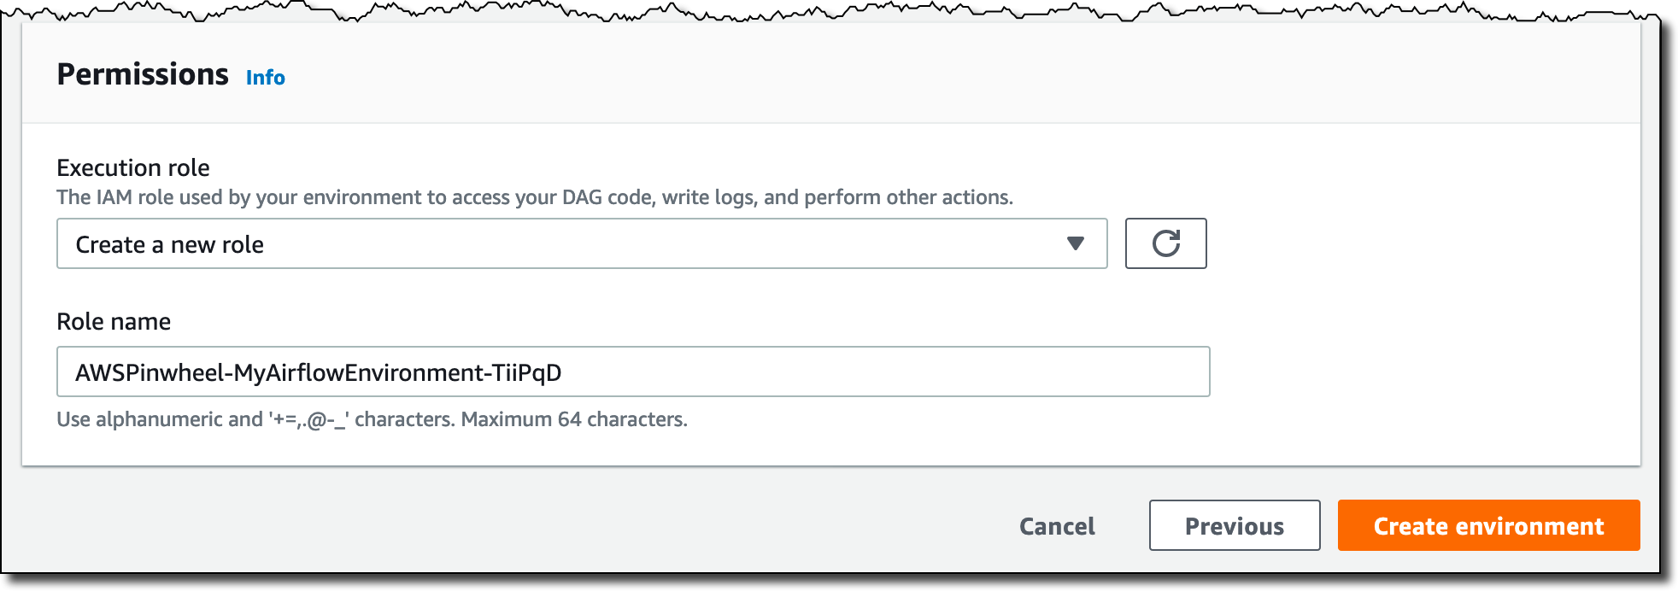Screen dimensions: 1678x591
Task: Click the word 'DAG code' in description
Action: pos(609,197)
